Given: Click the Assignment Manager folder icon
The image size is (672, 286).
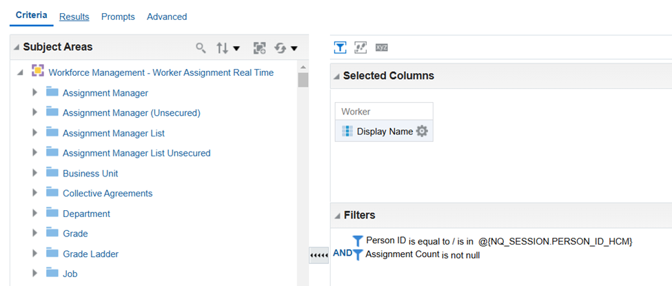Looking at the screenshot, I should (x=52, y=92).
